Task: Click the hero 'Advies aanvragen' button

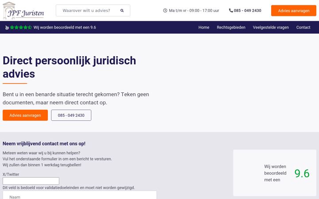Action: [x=25, y=115]
